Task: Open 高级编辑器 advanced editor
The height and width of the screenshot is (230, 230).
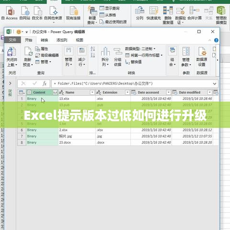Action: [47, 55]
